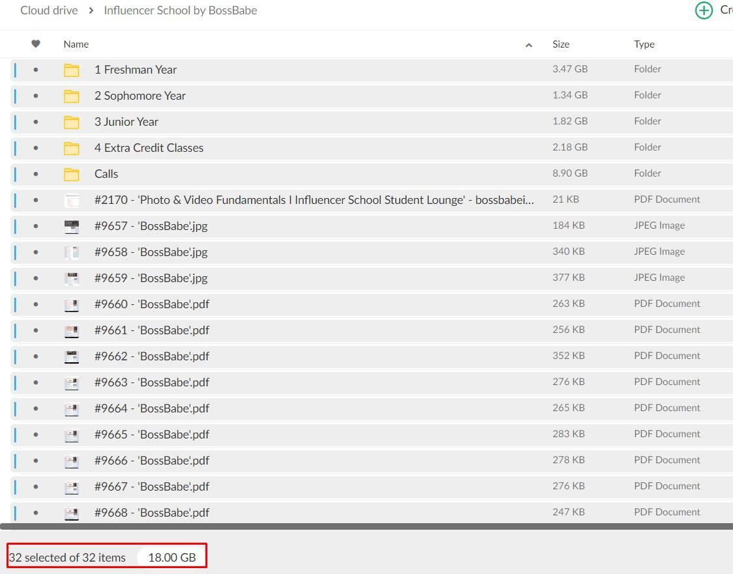Click the #2170 PDF document file icon
Image resolution: width=733 pixels, height=574 pixels.
[x=72, y=201]
